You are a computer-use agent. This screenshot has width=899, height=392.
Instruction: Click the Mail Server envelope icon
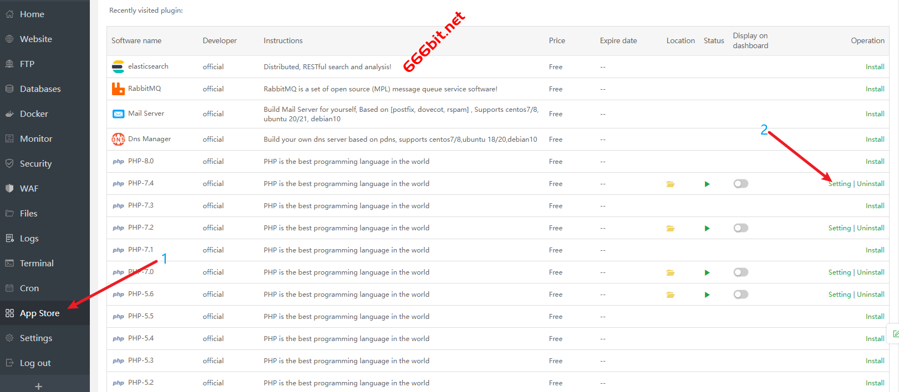coord(118,114)
